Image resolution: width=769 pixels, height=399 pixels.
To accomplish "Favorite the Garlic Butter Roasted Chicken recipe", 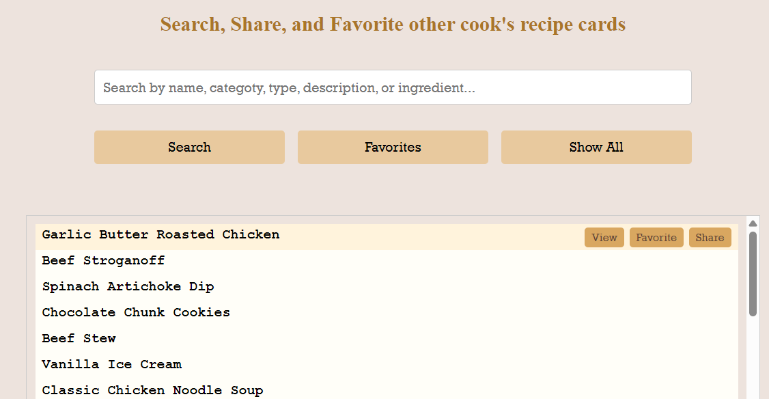I will [656, 237].
